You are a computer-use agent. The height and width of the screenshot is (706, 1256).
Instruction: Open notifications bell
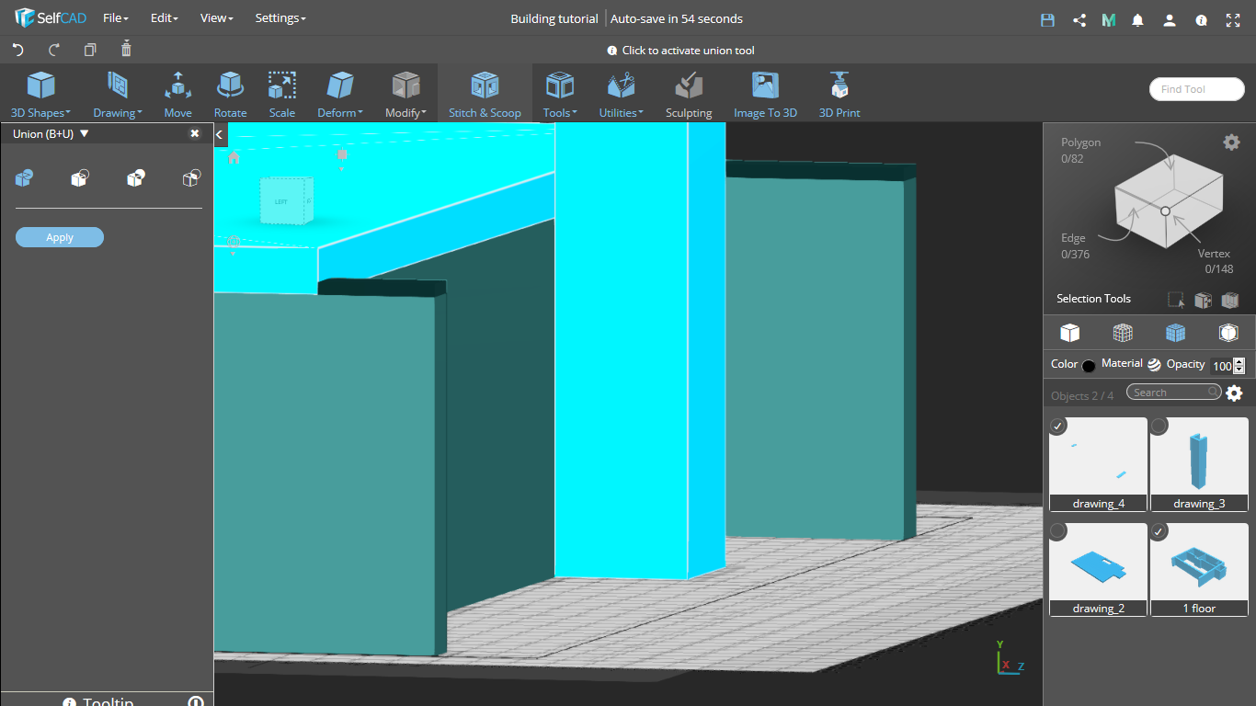(x=1138, y=19)
